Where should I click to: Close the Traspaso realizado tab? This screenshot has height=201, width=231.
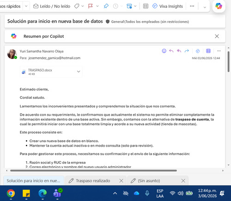click(x=122, y=181)
